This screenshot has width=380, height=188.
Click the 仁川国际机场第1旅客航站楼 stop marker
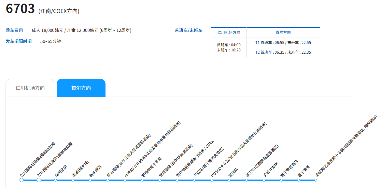coord(39,180)
